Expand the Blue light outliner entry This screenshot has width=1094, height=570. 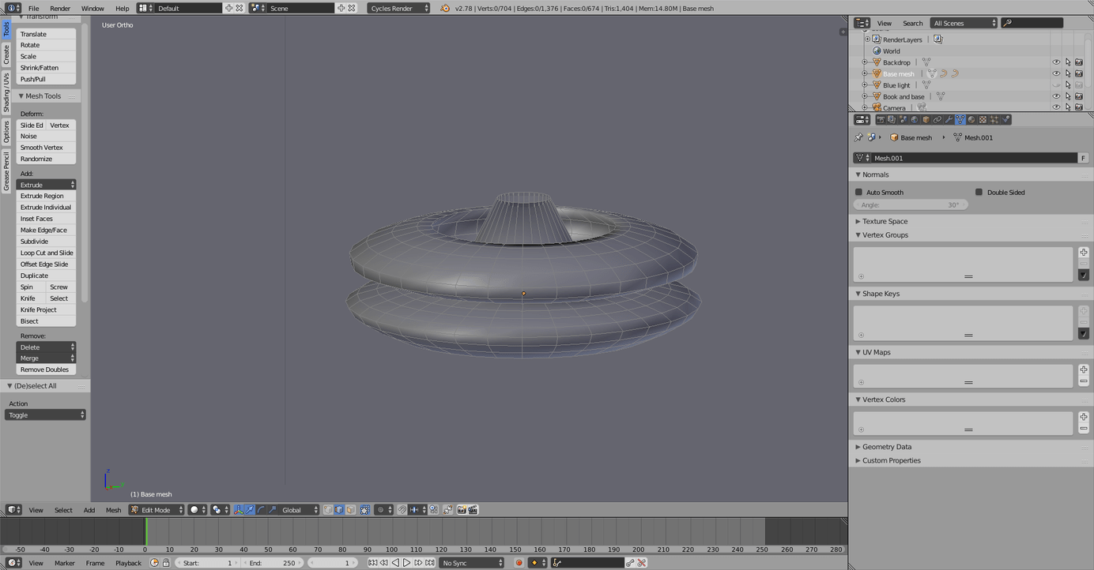pos(864,84)
